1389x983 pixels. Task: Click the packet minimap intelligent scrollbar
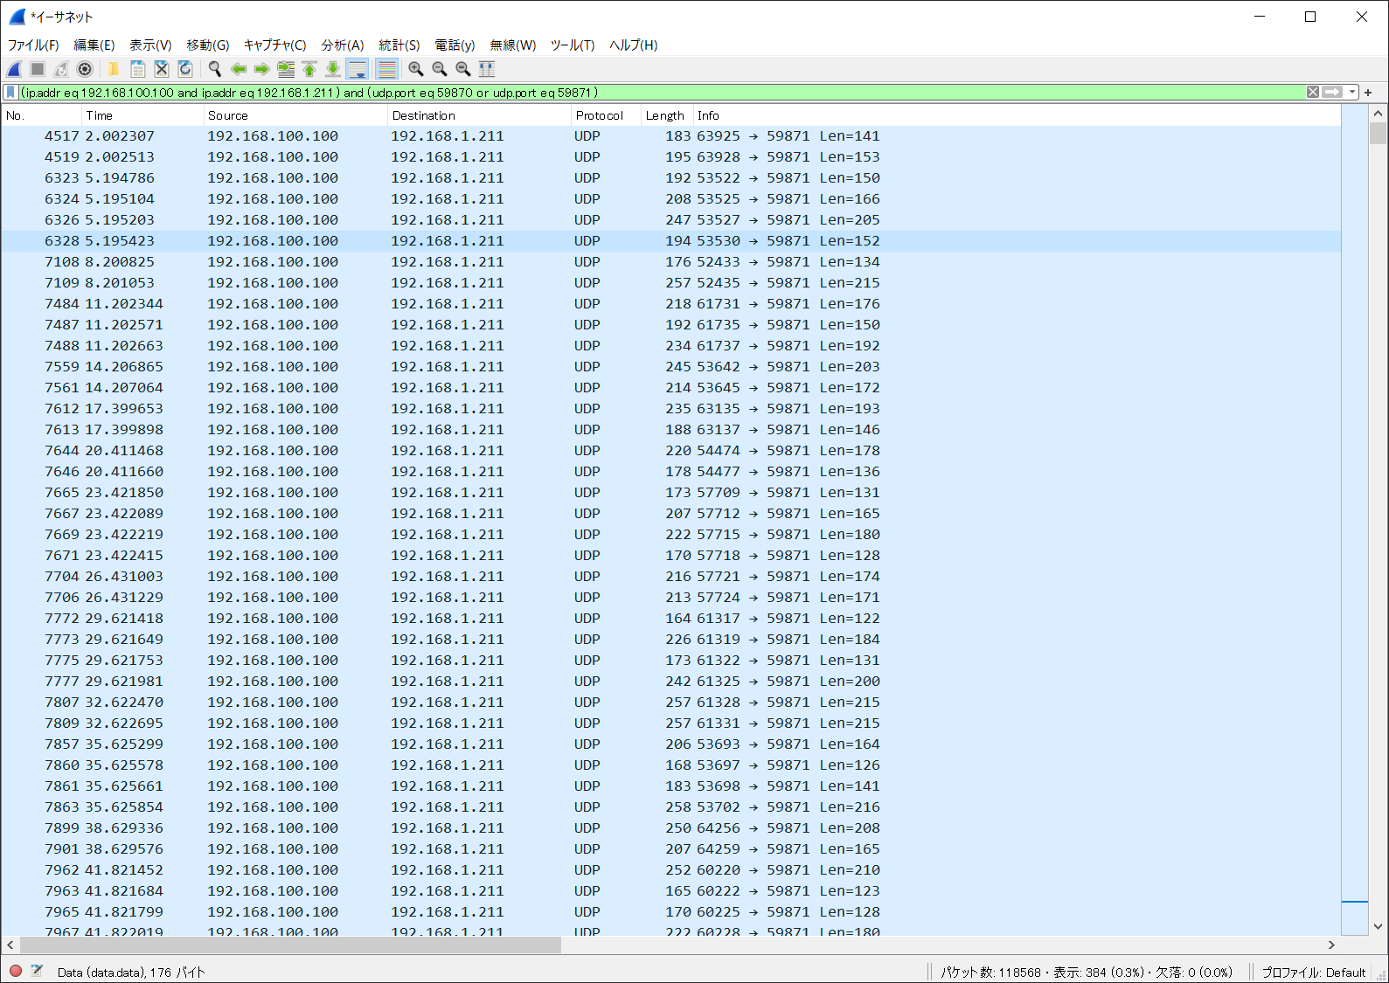(1355, 521)
